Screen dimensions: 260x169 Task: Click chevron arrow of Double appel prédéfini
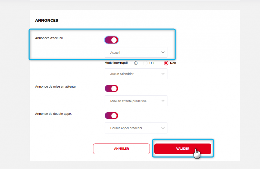(x=163, y=128)
